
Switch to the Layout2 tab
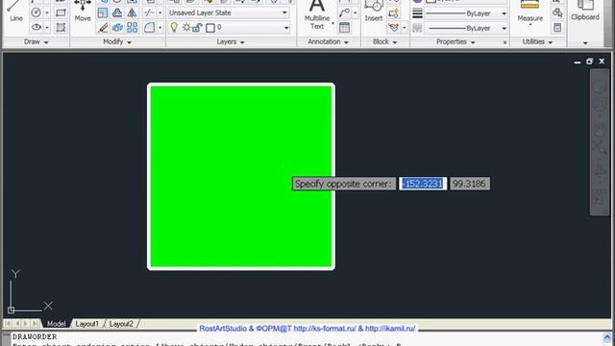pos(121,324)
